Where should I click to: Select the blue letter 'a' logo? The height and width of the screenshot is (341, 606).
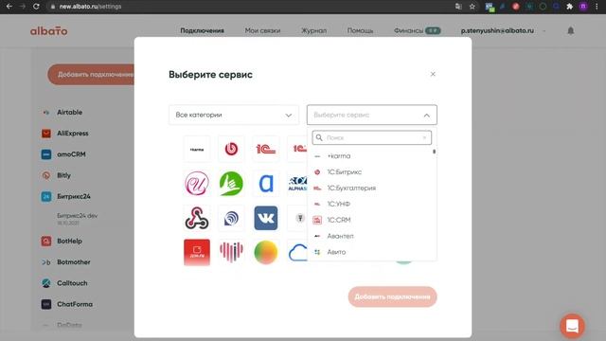(x=265, y=183)
